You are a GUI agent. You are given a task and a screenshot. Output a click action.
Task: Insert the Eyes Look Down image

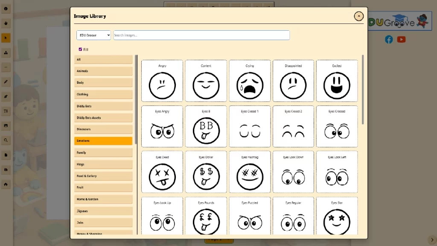click(x=293, y=172)
